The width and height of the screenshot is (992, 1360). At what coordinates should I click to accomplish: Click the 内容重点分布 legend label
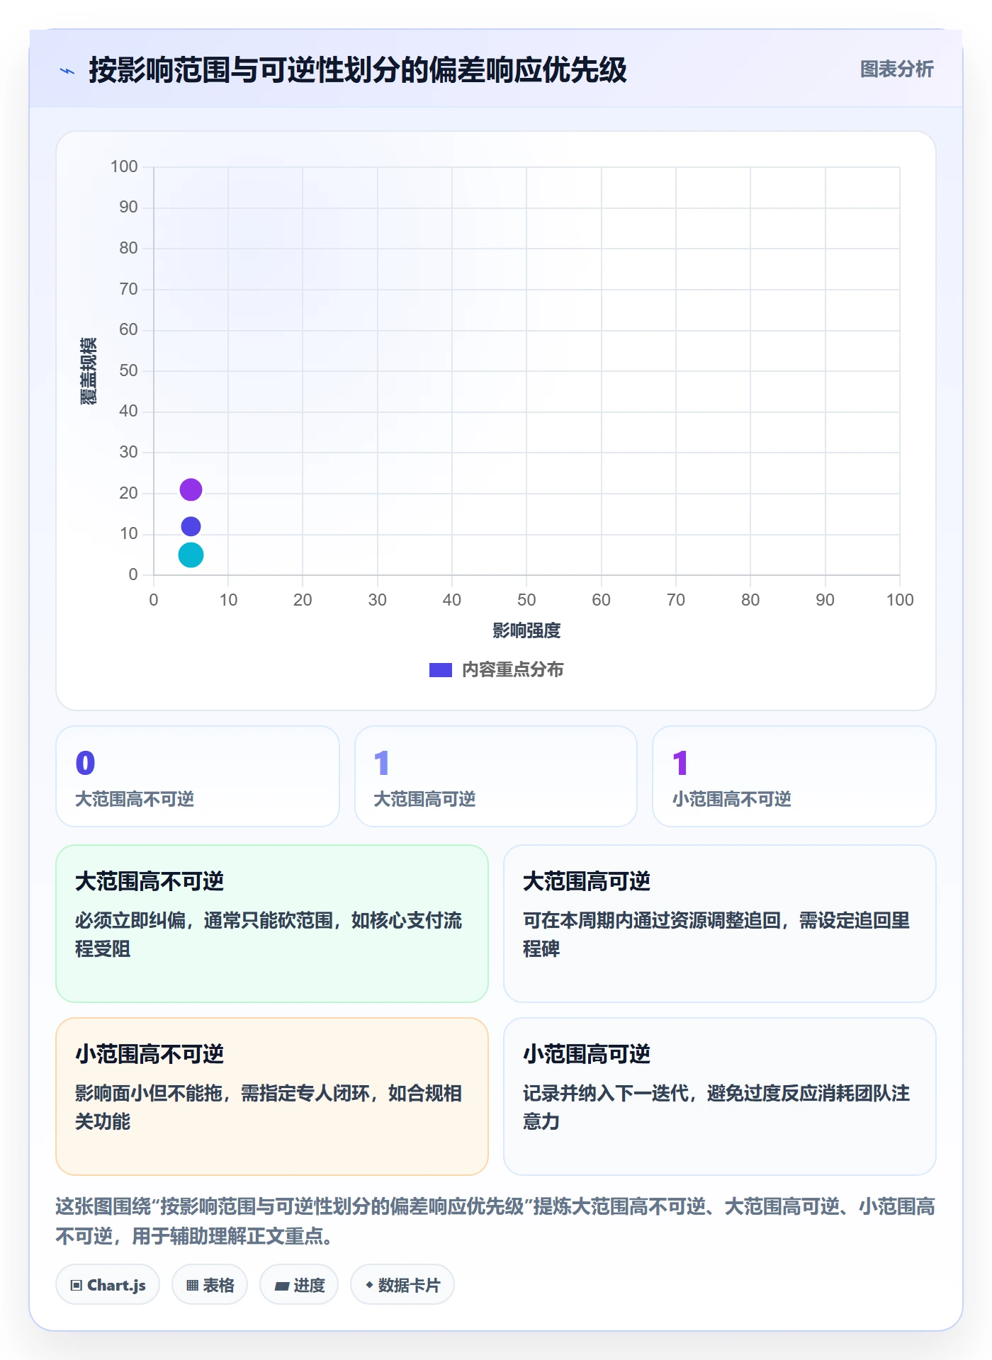pos(512,670)
